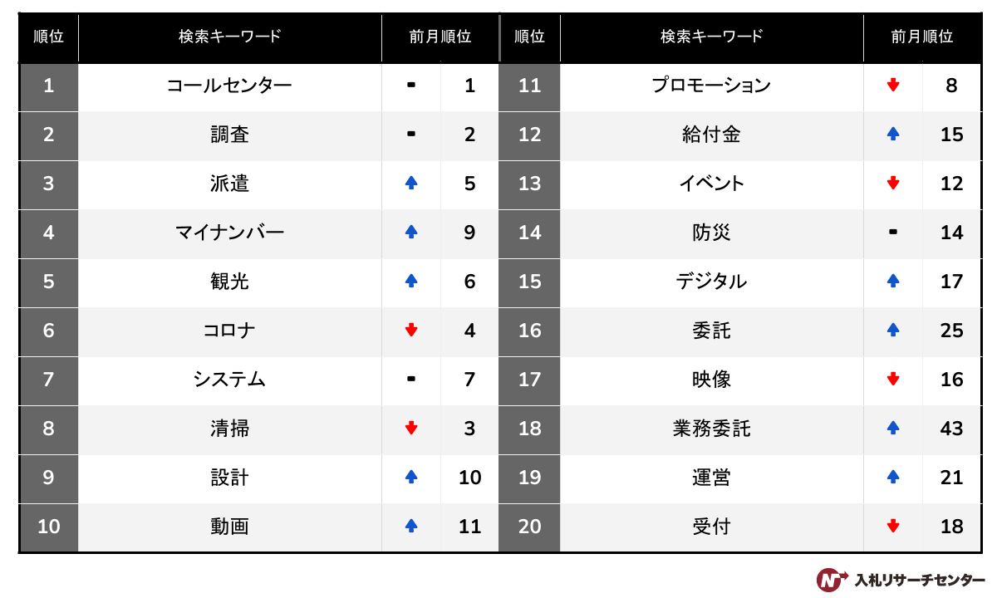This screenshot has width=997, height=598.
Task: Click the right 前月順位 column header
Action: point(921,37)
